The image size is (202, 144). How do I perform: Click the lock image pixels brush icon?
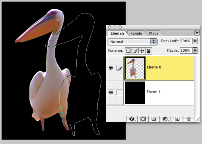pos(135,51)
